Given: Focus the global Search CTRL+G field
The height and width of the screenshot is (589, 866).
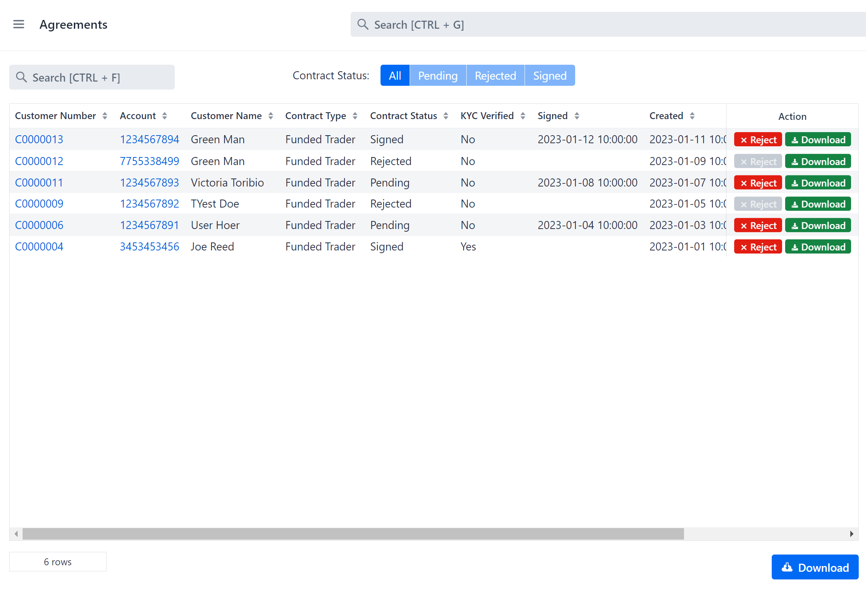Looking at the screenshot, I should (605, 25).
